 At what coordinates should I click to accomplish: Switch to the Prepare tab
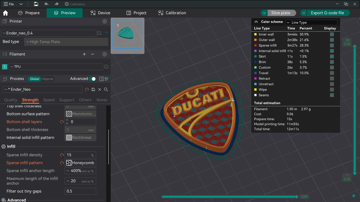[29, 13]
